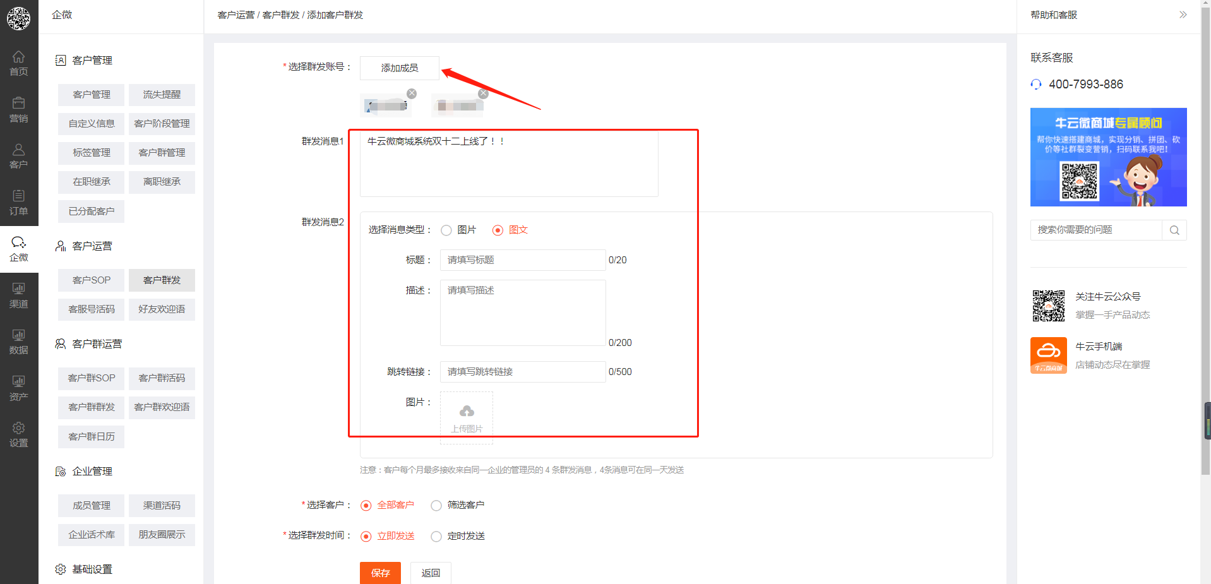Open the 订单 orders section
This screenshot has height=584, width=1211.
(19, 203)
